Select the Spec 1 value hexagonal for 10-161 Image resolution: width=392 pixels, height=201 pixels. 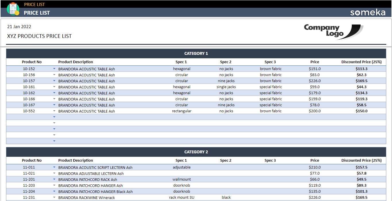(181, 87)
